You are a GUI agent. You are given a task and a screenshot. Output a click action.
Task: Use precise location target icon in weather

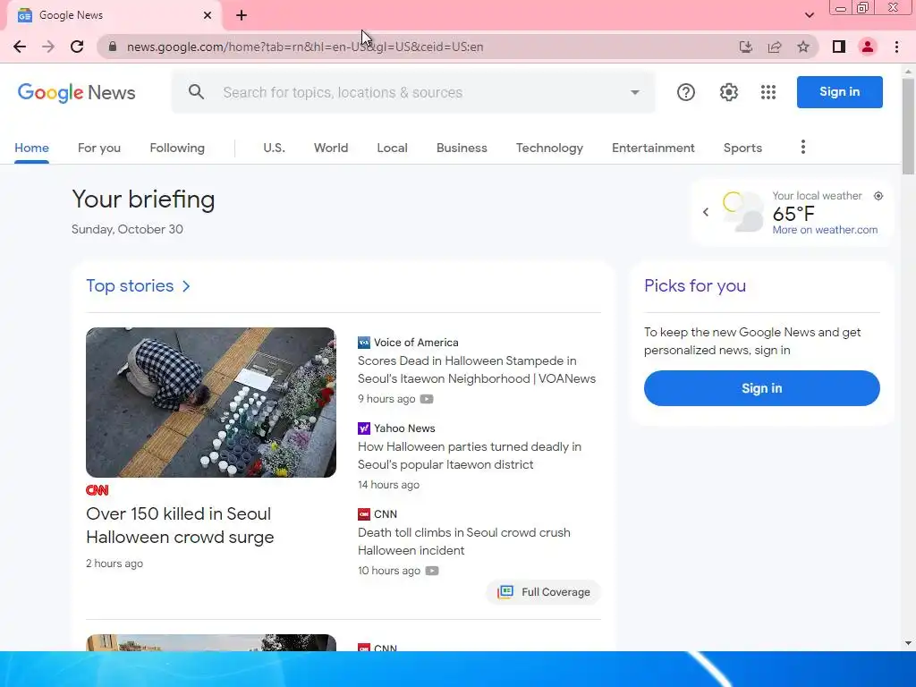click(878, 196)
